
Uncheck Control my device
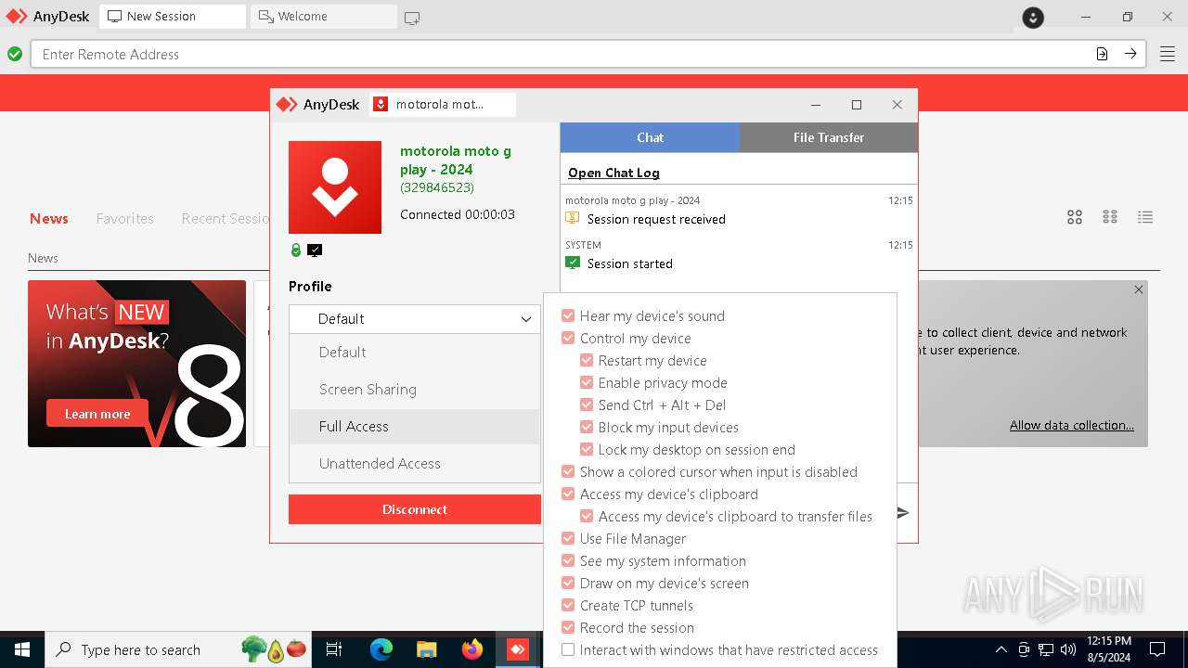[x=568, y=338]
